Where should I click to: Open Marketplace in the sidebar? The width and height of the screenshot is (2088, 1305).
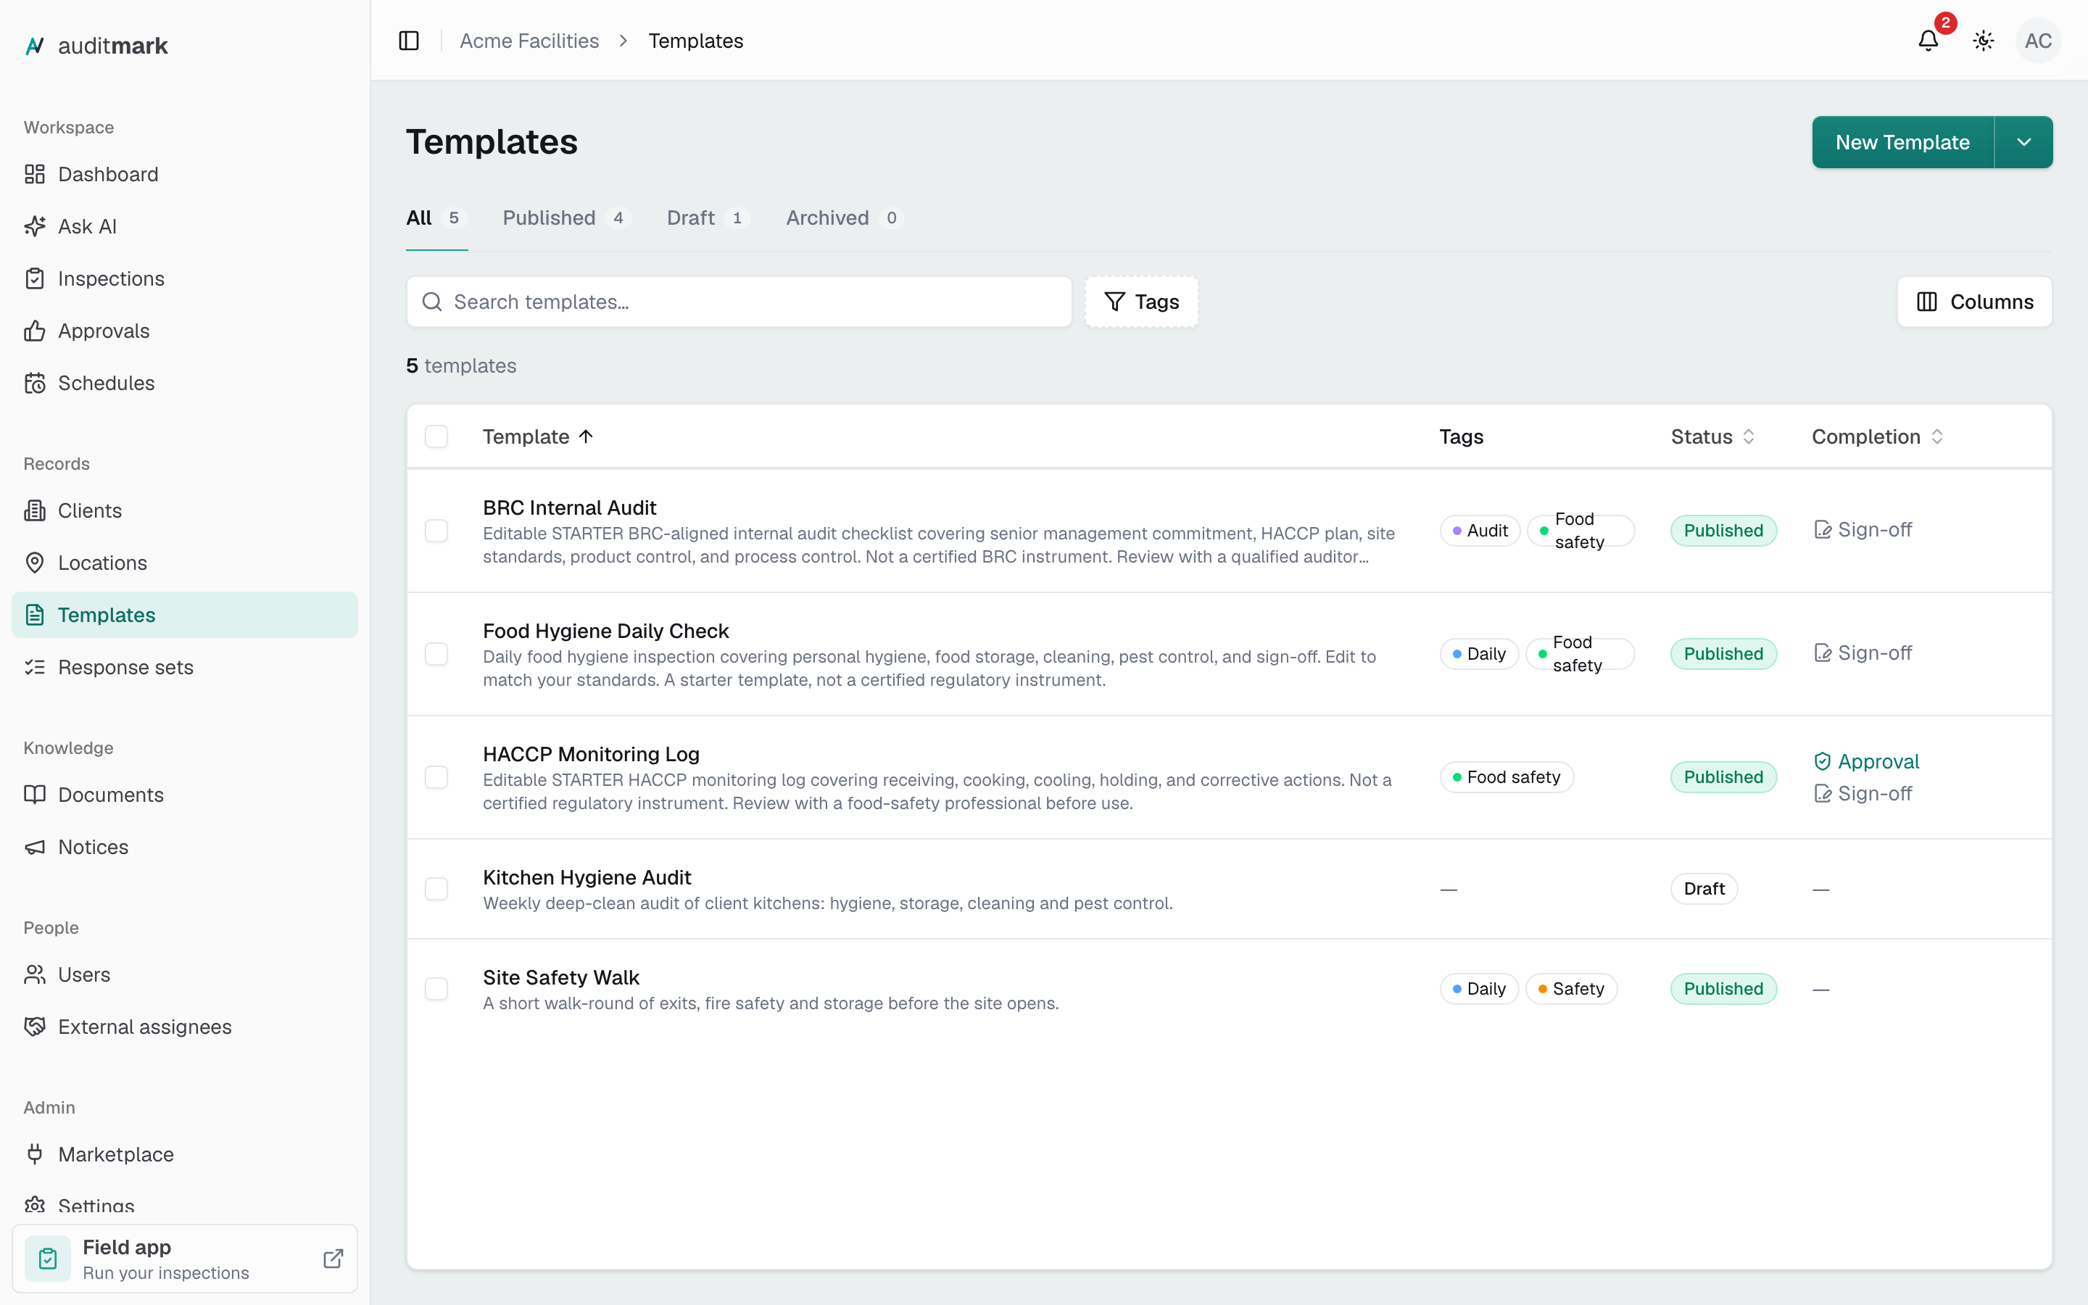(x=185, y=1155)
